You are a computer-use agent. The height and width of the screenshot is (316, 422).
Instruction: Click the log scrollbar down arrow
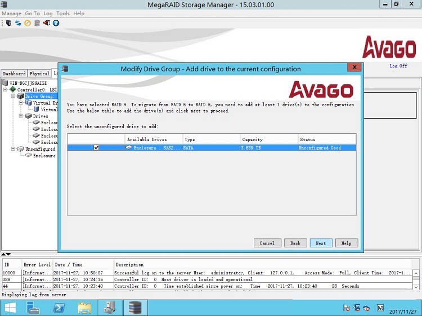pyautogui.click(x=416, y=287)
